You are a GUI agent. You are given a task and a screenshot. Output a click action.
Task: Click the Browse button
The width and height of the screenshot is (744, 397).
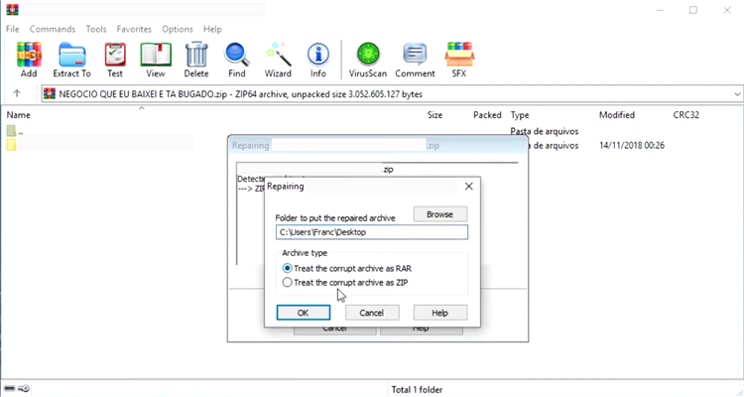coord(439,214)
